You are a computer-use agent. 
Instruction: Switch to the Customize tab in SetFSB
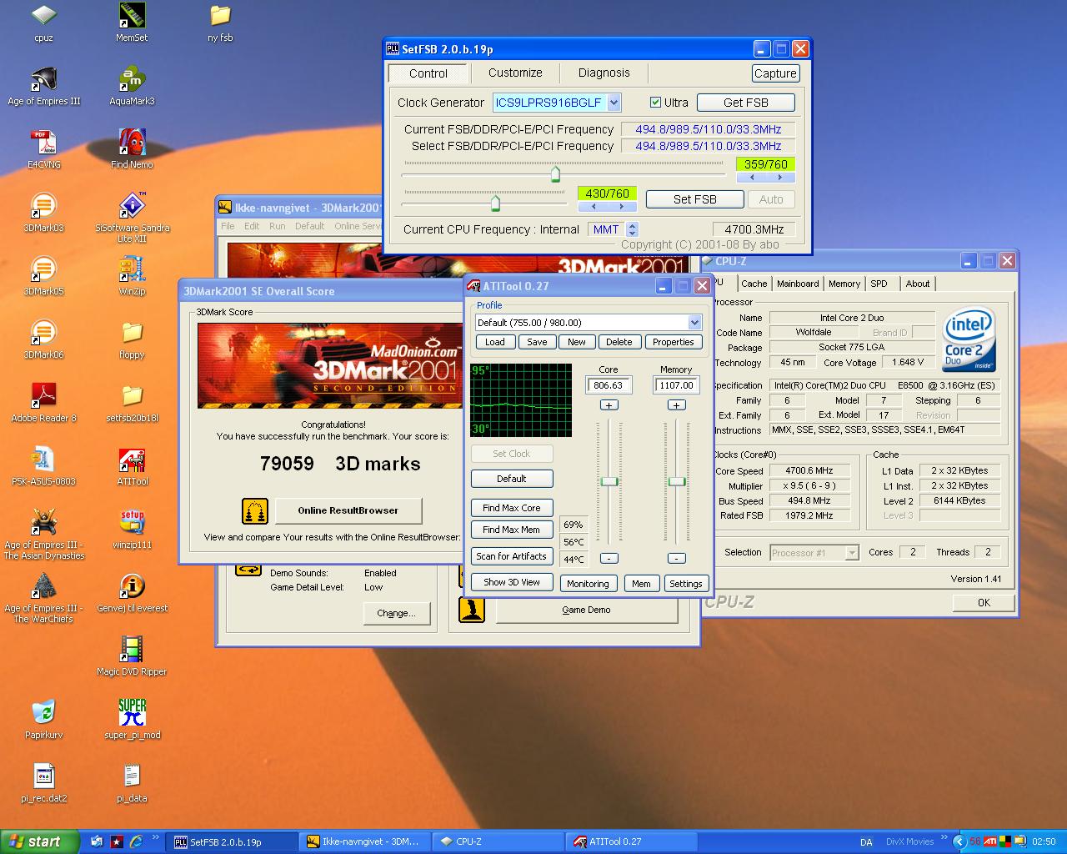[515, 73]
